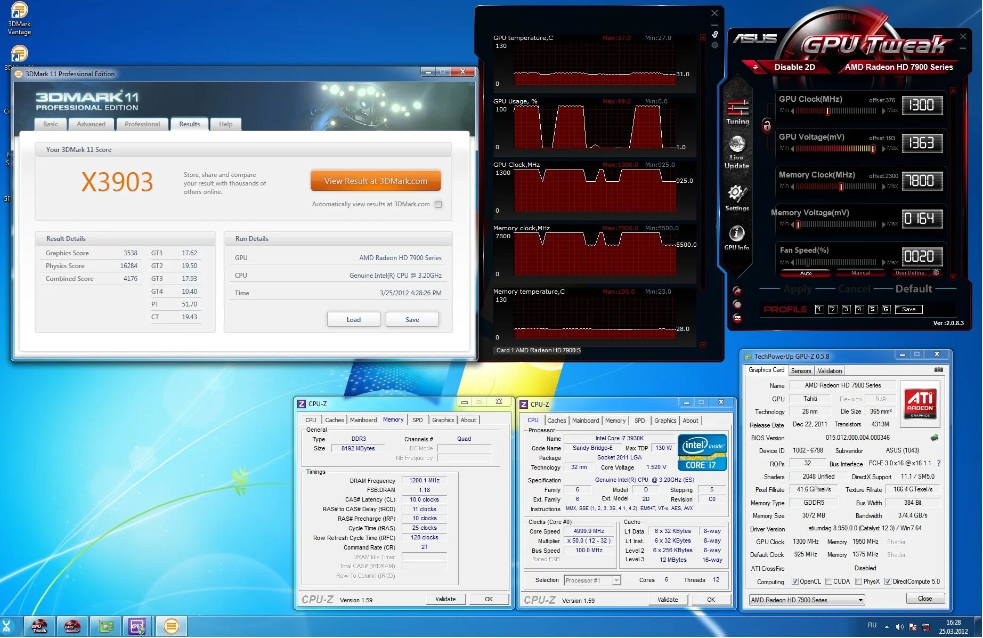Click the GPU Clock 1300 value display
The width and height of the screenshot is (983, 638).
(922, 105)
